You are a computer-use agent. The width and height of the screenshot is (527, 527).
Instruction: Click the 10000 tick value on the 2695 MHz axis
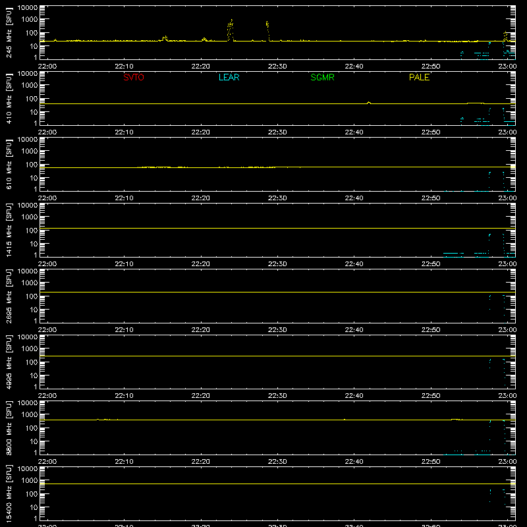28,271
